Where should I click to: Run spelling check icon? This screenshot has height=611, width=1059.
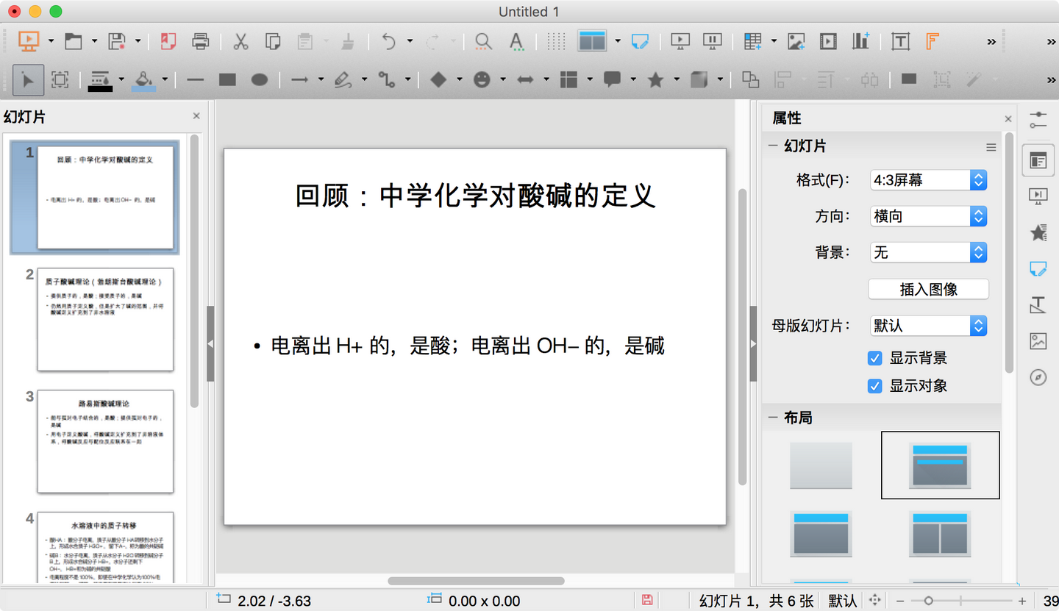coord(516,41)
